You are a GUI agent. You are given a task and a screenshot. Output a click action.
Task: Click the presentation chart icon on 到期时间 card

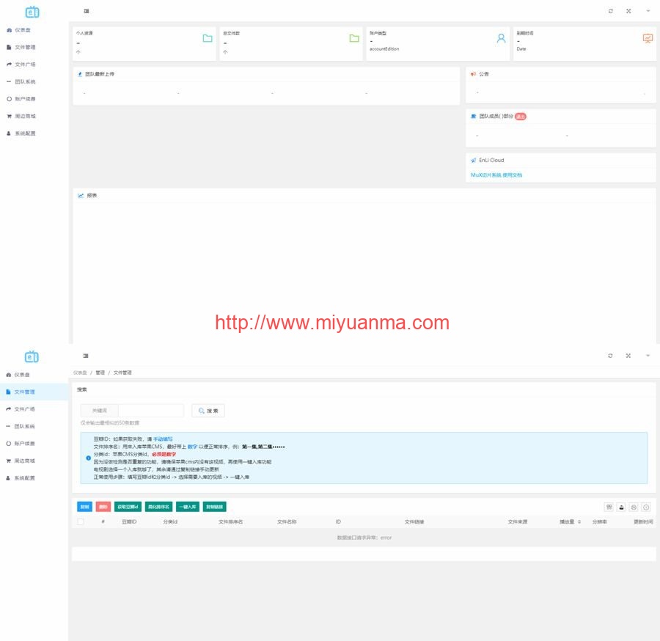pos(648,38)
